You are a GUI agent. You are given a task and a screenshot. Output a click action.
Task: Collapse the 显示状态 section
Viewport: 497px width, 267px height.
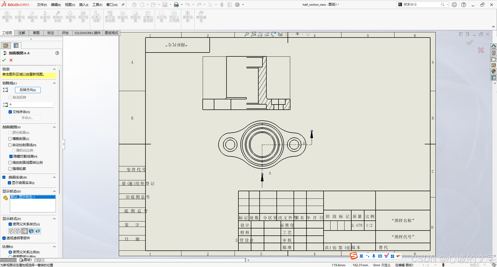pyautogui.click(x=54, y=191)
